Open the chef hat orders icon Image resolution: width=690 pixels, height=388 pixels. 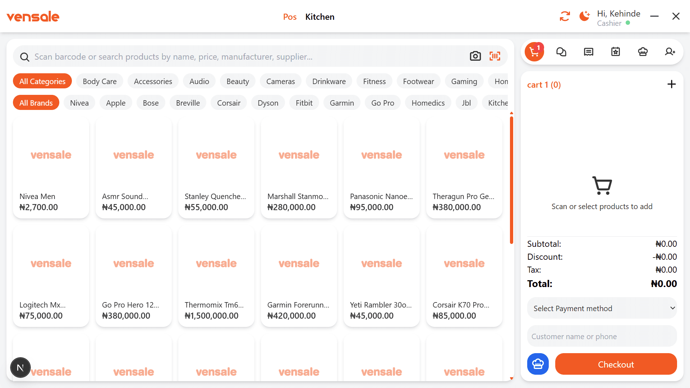[x=643, y=52]
